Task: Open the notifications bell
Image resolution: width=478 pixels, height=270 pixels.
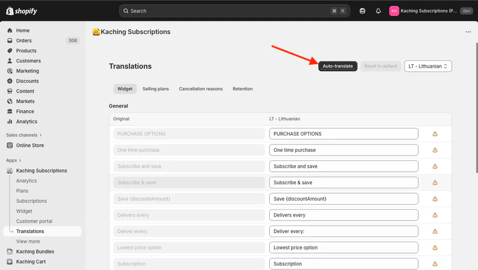Action: click(378, 11)
